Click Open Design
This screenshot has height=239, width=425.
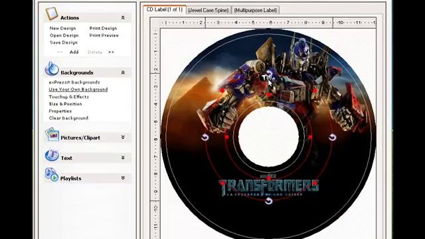[x=64, y=35]
